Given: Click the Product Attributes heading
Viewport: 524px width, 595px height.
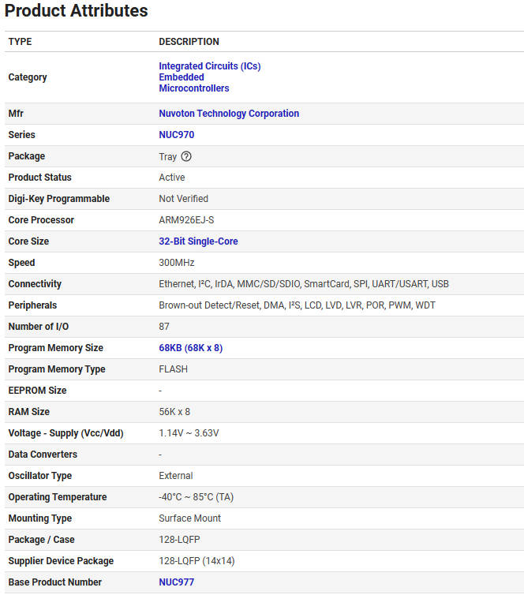Looking at the screenshot, I should [x=77, y=11].
